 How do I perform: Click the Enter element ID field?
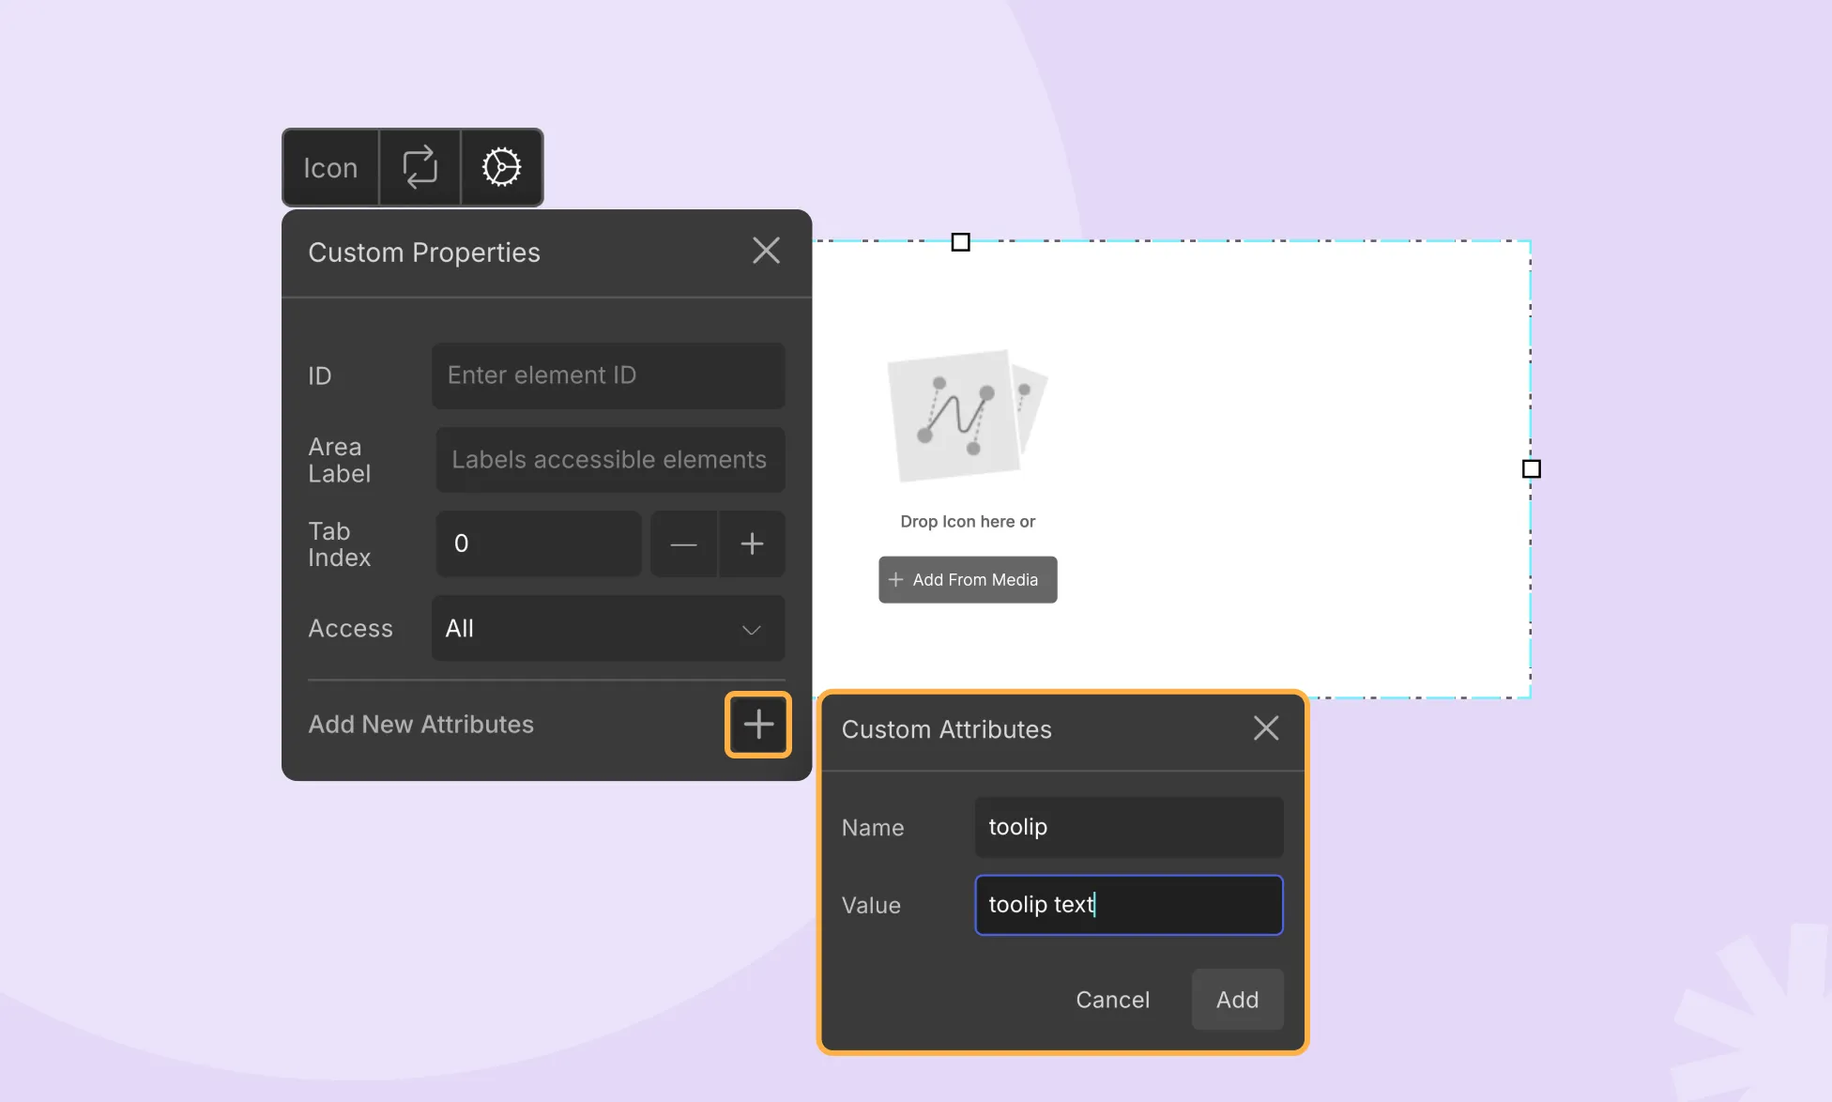608,375
